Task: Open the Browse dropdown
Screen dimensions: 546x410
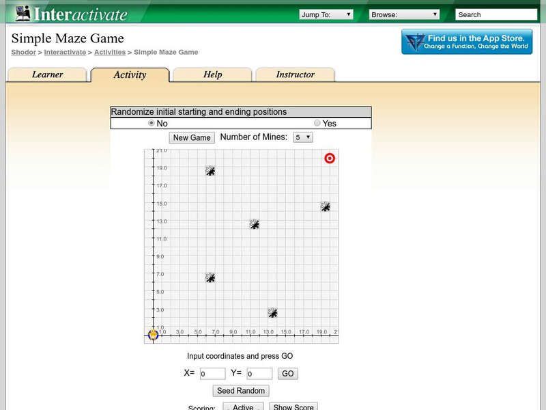Action: pyautogui.click(x=404, y=14)
